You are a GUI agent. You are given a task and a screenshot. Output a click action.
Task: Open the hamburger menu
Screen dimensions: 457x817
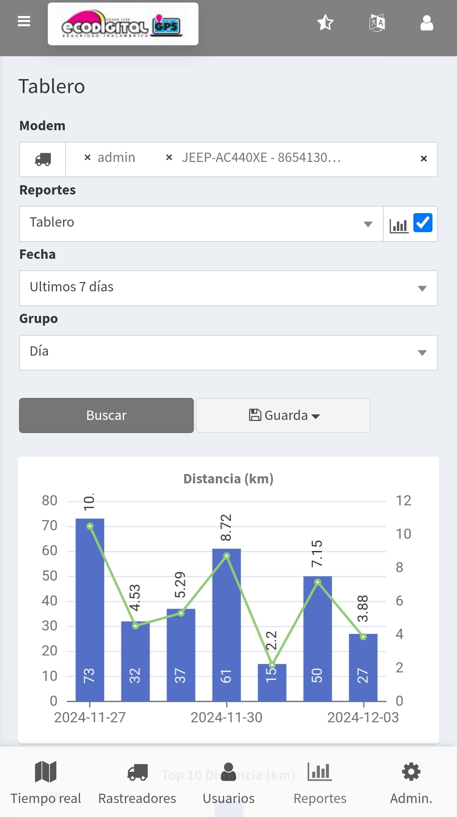[x=24, y=21]
